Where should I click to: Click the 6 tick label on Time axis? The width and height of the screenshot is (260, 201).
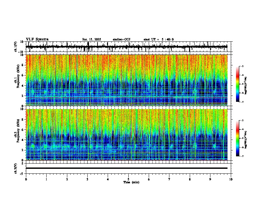pyautogui.click(x=149, y=179)
